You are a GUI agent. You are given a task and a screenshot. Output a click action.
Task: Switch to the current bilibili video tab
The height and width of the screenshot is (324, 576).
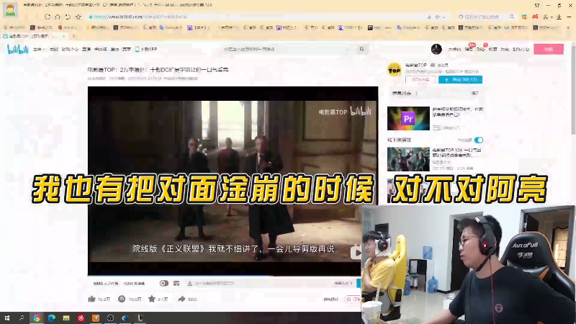point(35,36)
